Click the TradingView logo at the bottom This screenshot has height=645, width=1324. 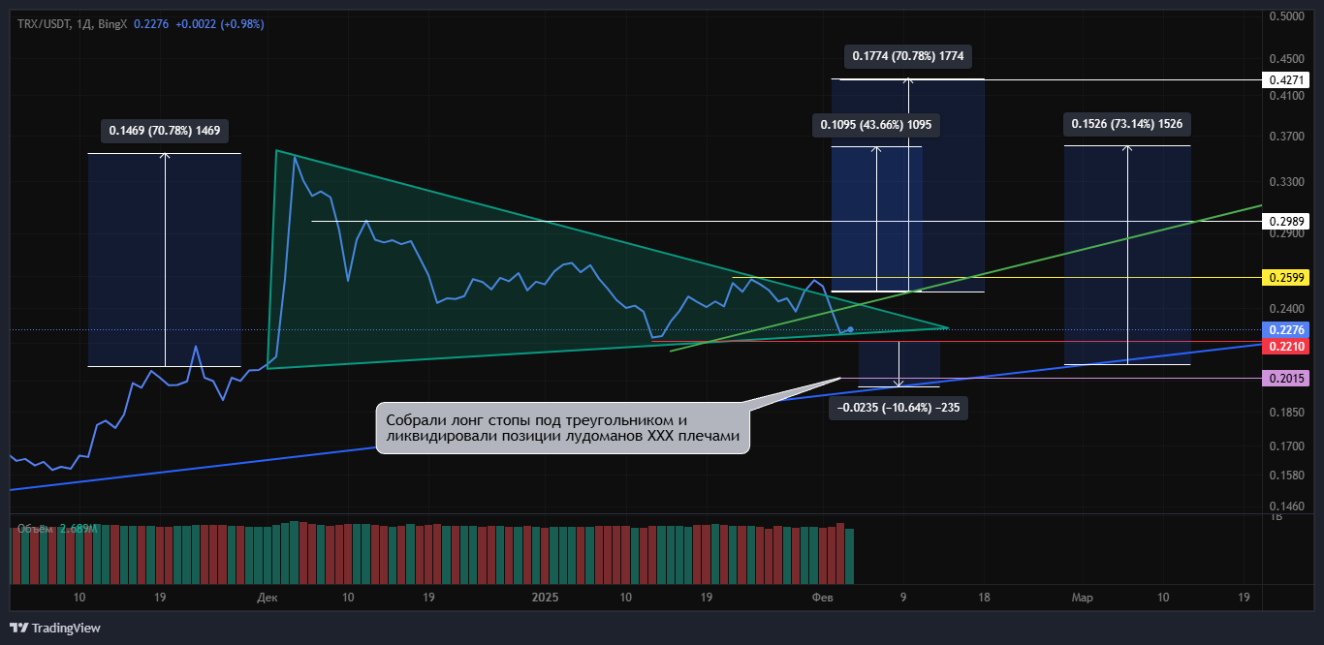coord(54,628)
